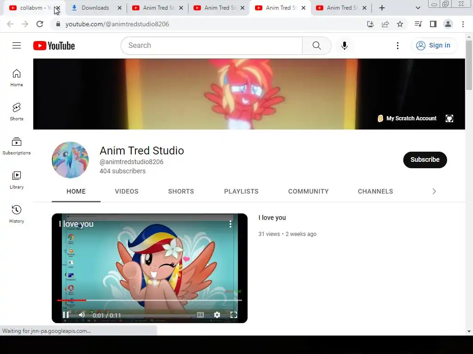Open Chrome profile avatar
The height and width of the screenshot is (354, 473).
point(448,24)
